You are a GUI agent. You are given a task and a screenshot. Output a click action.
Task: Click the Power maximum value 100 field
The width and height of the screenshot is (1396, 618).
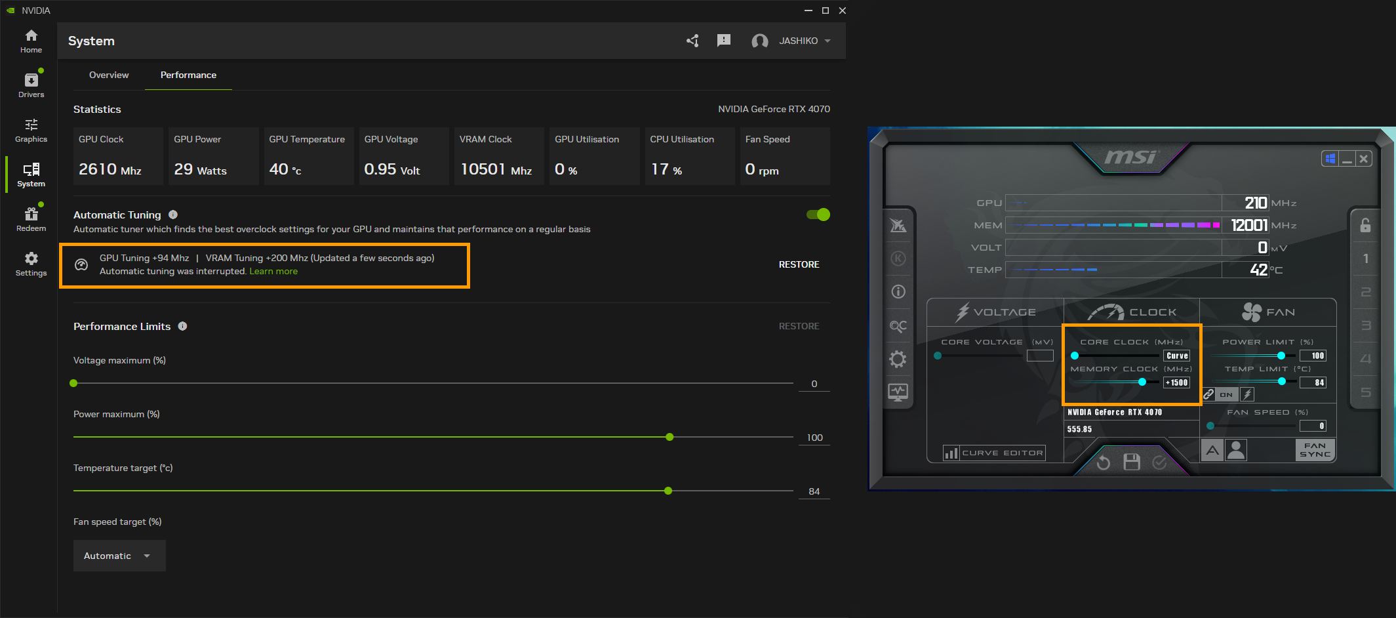click(814, 438)
